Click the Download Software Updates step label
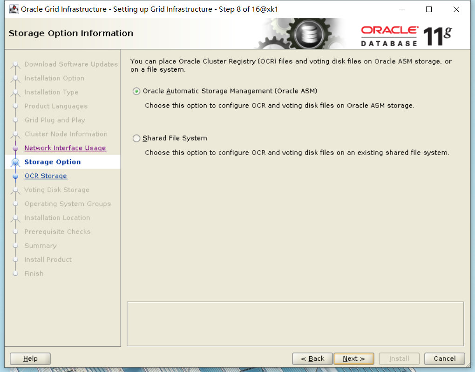Screen dimensions: 475x372 (x=71, y=64)
